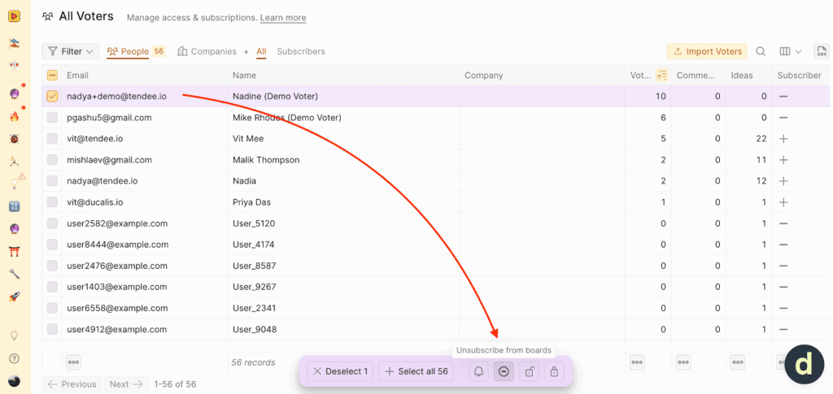The image size is (833, 394).
Task: Expand the columns layout dropdown
Action: coord(791,51)
